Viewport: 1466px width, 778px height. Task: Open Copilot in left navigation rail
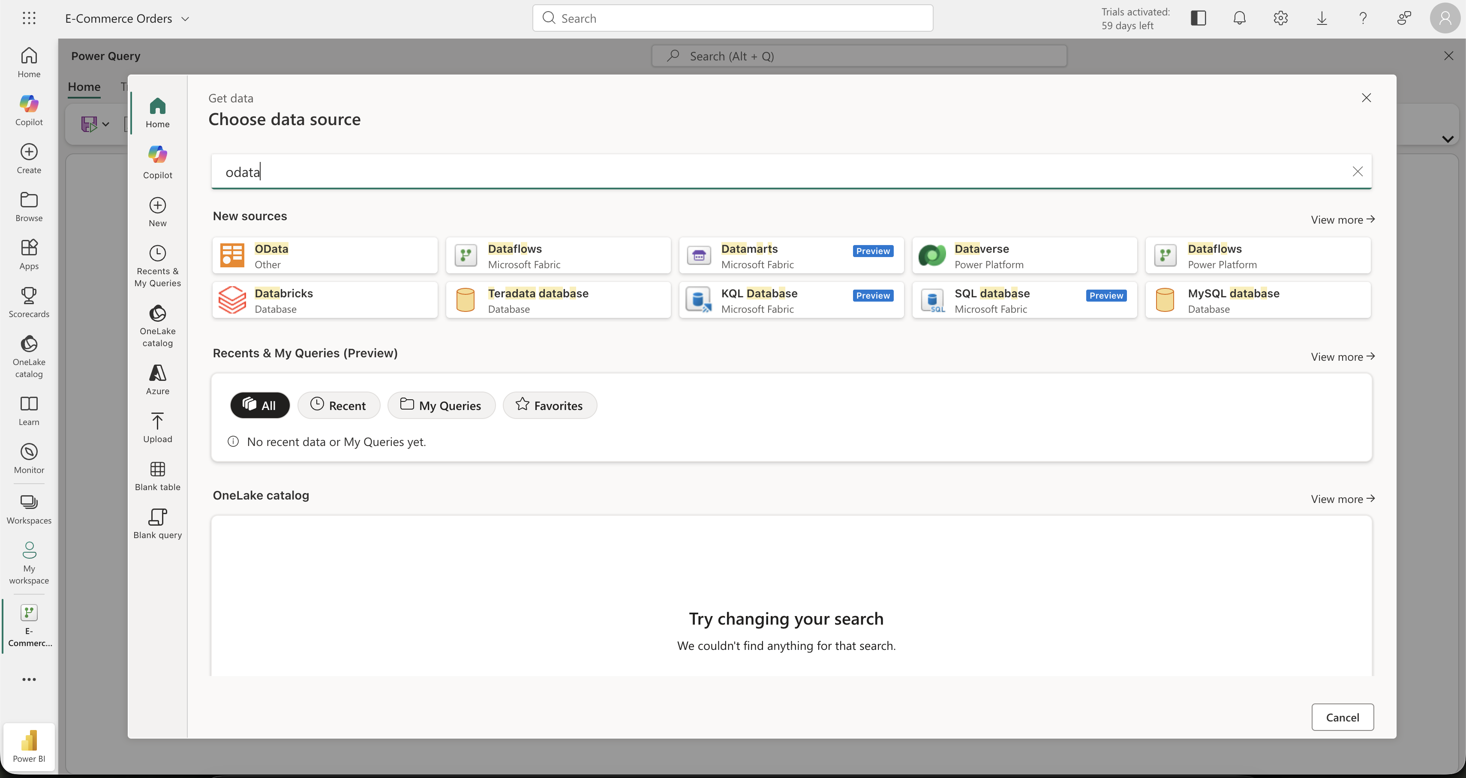29,111
